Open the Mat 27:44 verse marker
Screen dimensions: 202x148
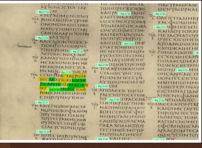click(x=102, y=65)
